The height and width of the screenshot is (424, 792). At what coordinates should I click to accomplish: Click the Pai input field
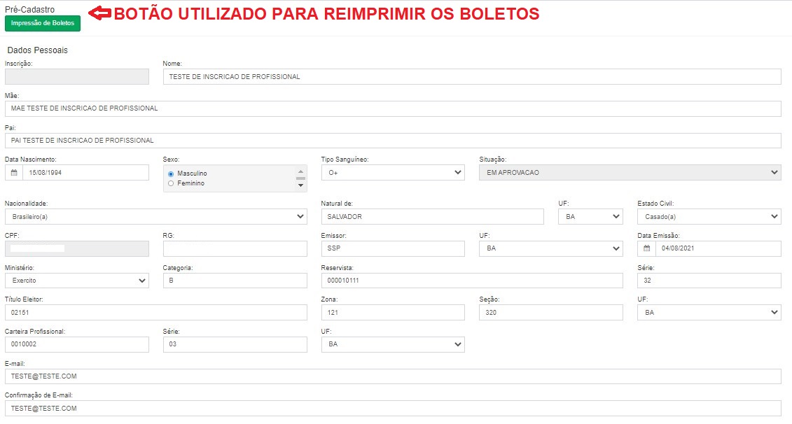click(x=393, y=141)
